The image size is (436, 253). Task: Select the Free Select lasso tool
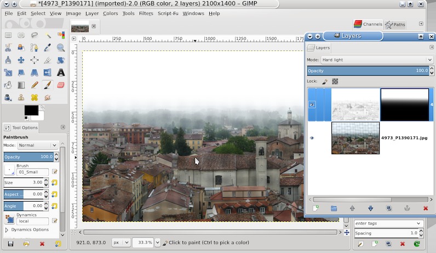pyautogui.click(x=35, y=35)
